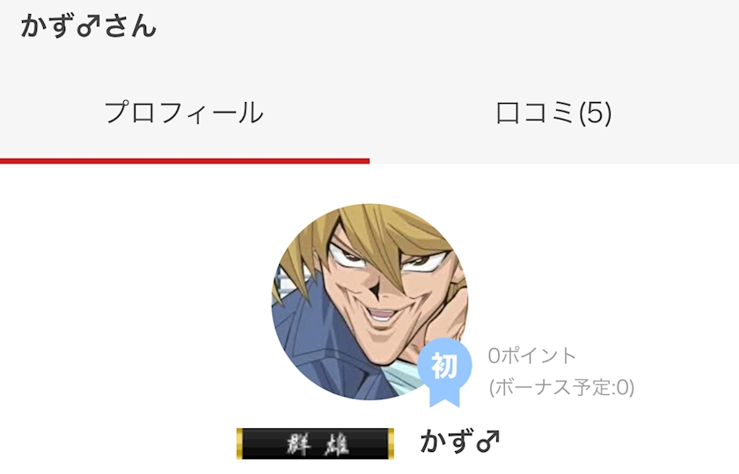Open the 口コミ(5) reviews tab
Image resolution: width=739 pixels, height=474 pixels.
pos(553,113)
